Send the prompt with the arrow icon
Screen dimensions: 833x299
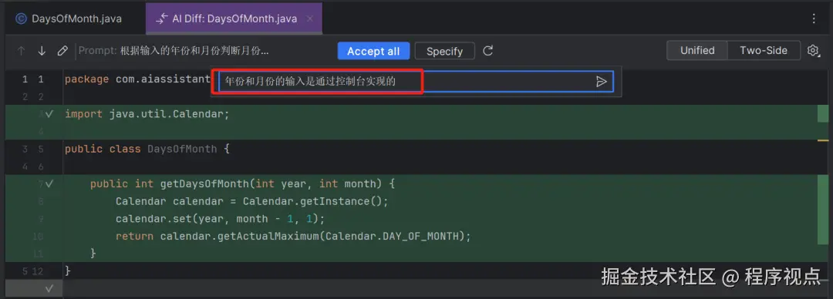pos(602,81)
